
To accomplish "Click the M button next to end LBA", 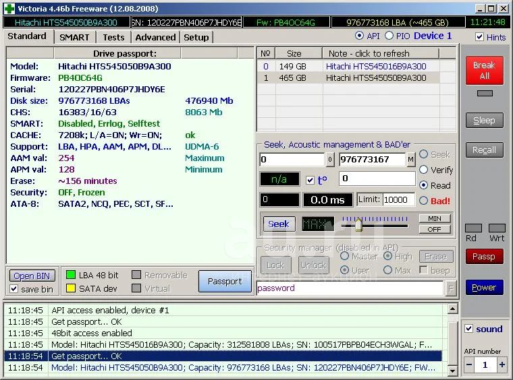I will [x=410, y=160].
